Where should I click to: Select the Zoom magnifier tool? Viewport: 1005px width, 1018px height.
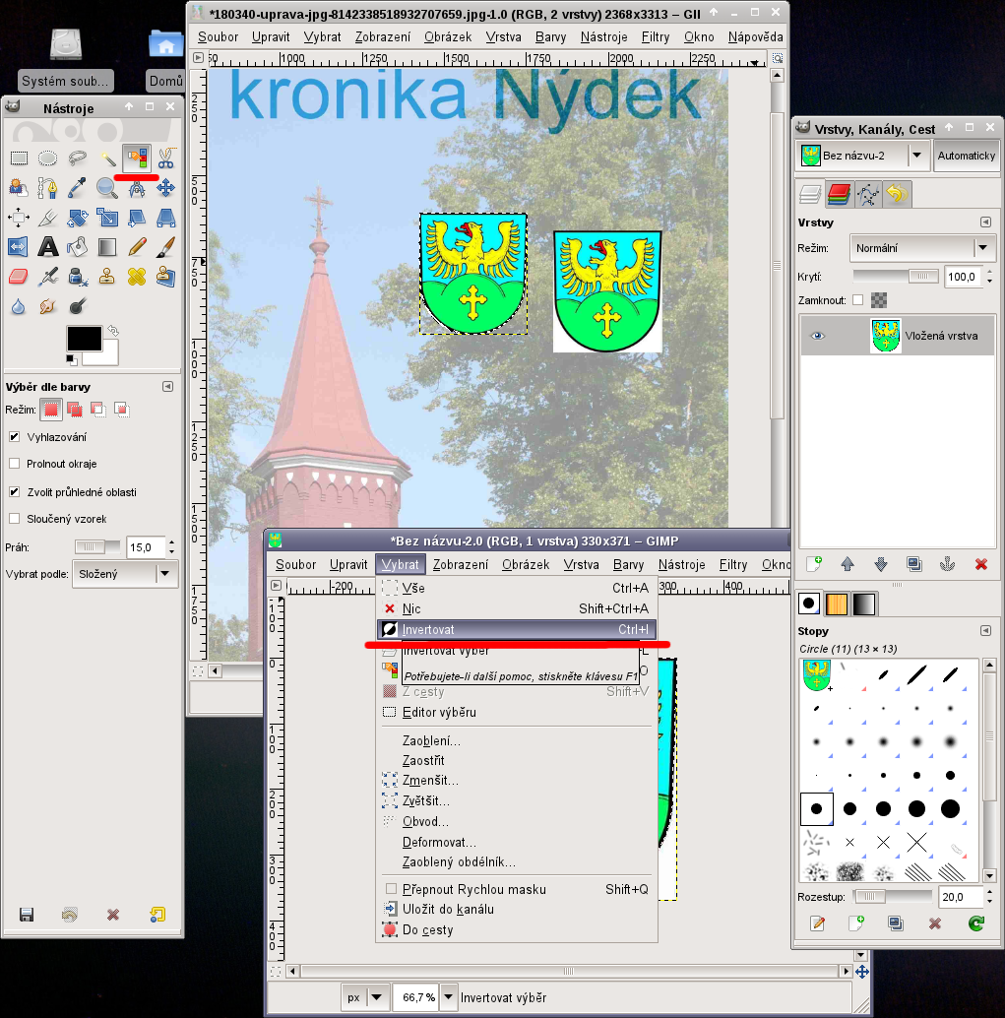pyautogui.click(x=107, y=188)
